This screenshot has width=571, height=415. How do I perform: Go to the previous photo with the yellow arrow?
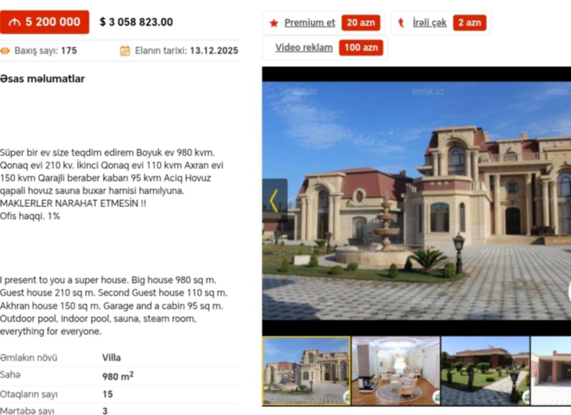coord(275,200)
